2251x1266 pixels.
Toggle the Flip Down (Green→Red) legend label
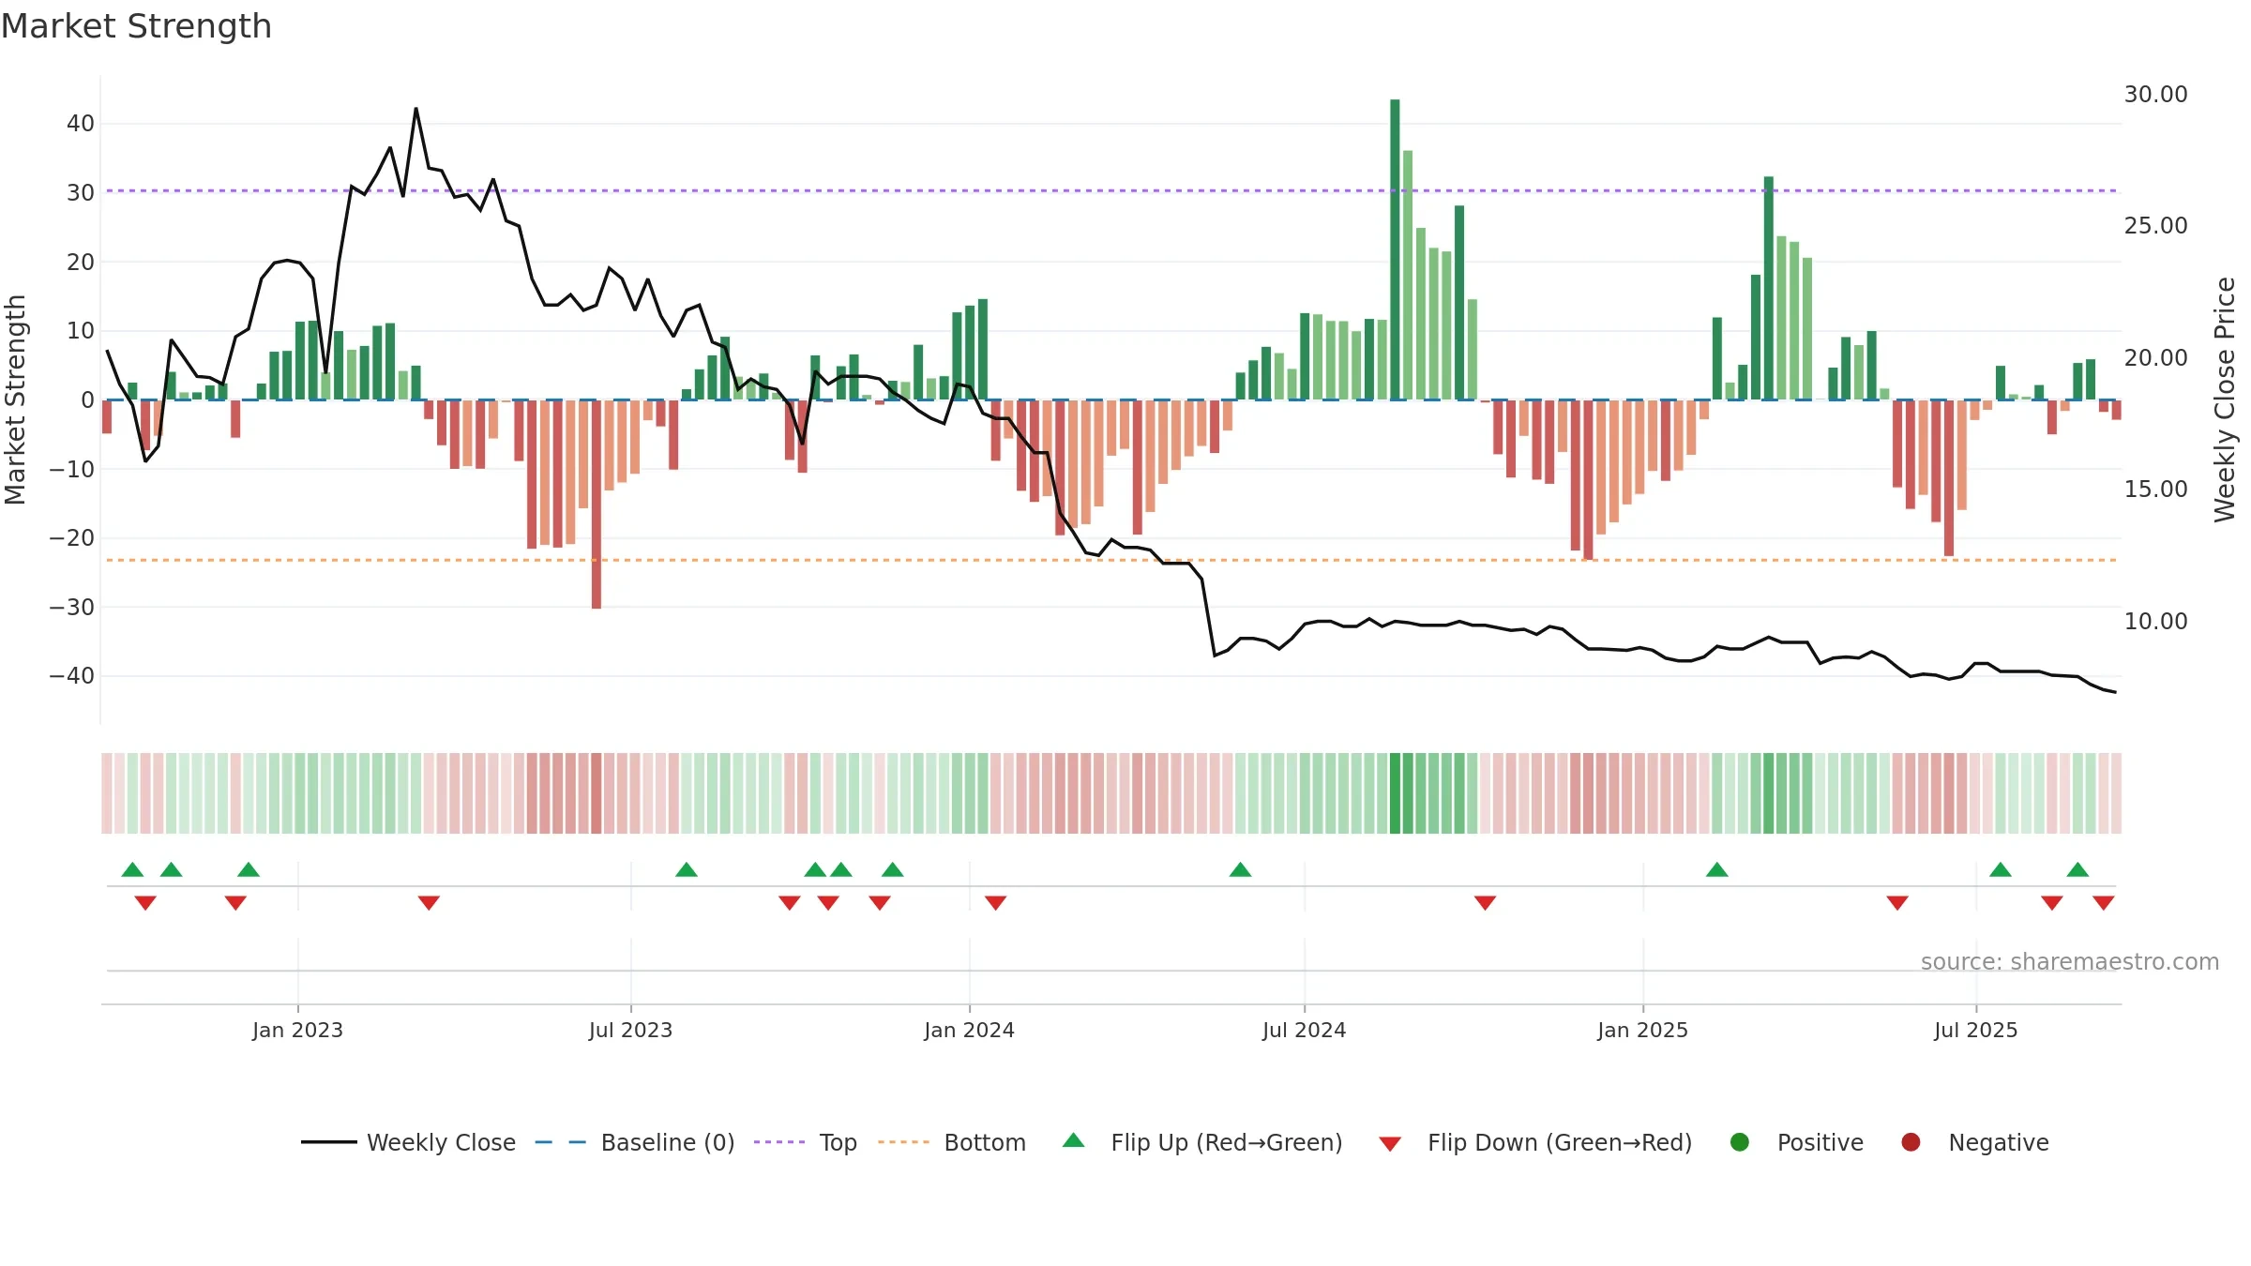click(1560, 1143)
